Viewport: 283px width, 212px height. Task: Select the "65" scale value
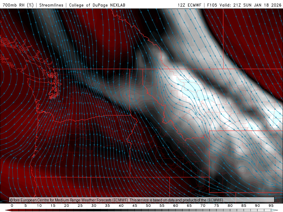[x=189, y=206]
